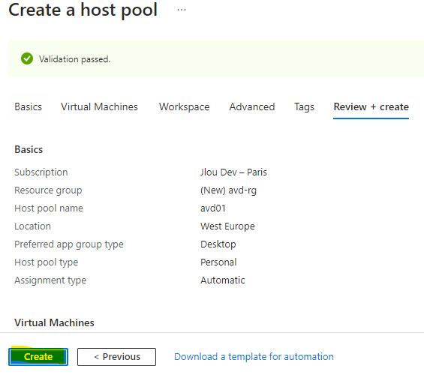Click the Create button
Viewport: 424px width, 375px height.
38,357
